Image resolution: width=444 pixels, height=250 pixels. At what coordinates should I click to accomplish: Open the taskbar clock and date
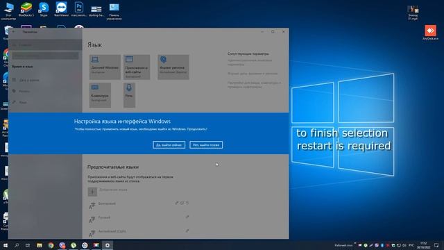(x=424, y=245)
